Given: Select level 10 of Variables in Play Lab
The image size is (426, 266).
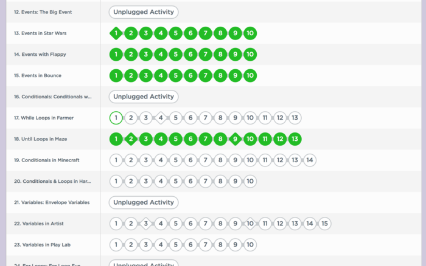Looking at the screenshot, I should [x=250, y=245].
